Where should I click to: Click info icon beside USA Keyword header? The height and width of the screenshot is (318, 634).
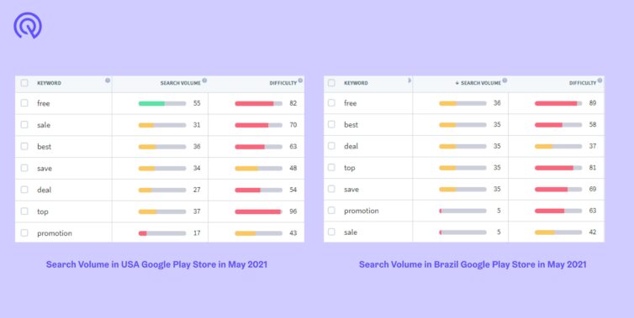click(x=108, y=81)
